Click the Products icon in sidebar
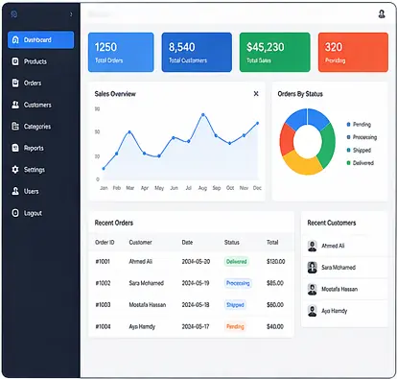 click(15, 61)
